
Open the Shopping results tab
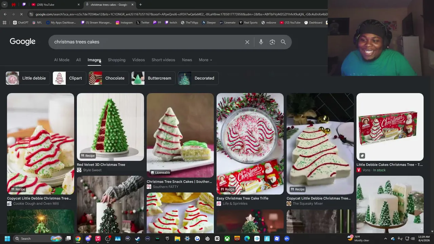[117, 60]
